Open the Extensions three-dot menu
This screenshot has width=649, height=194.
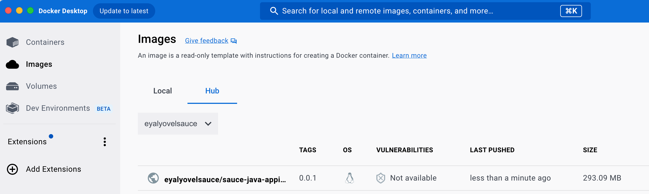[105, 142]
